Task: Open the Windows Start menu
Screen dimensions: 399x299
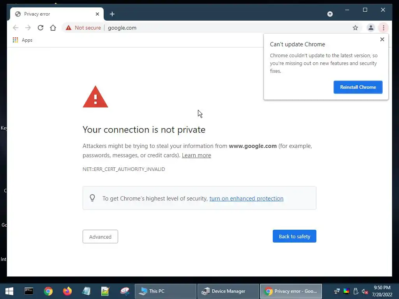Action: [9, 291]
